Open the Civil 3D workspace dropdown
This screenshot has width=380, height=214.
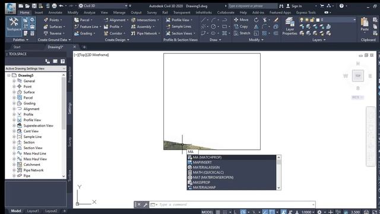click(103, 6)
